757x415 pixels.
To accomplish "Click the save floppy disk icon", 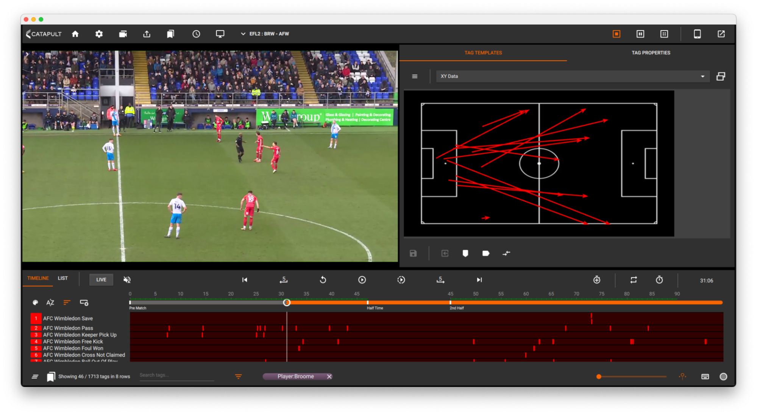I will 413,253.
